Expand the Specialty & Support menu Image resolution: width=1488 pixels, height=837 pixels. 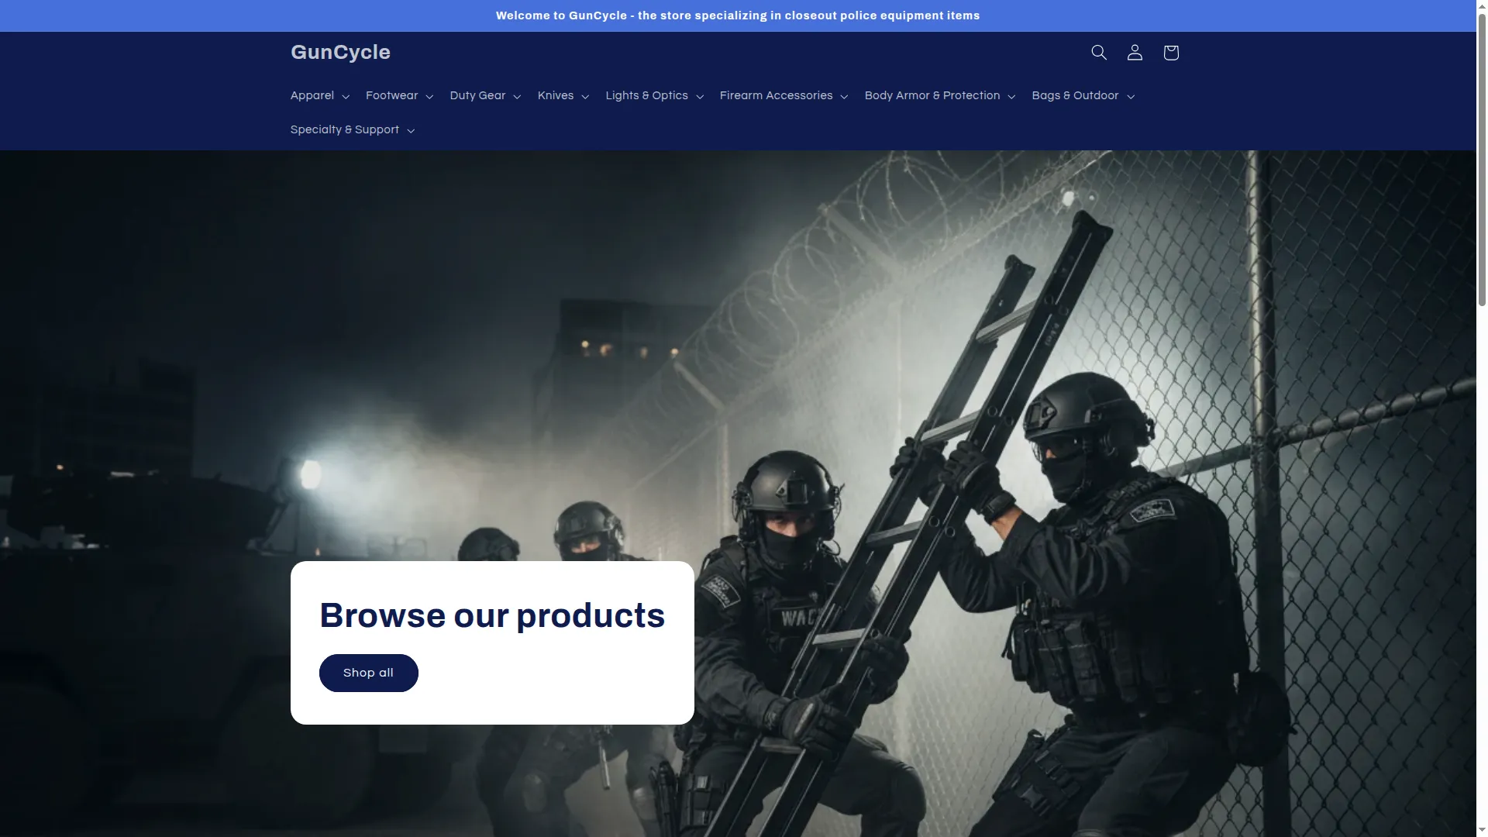pos(353,129)
